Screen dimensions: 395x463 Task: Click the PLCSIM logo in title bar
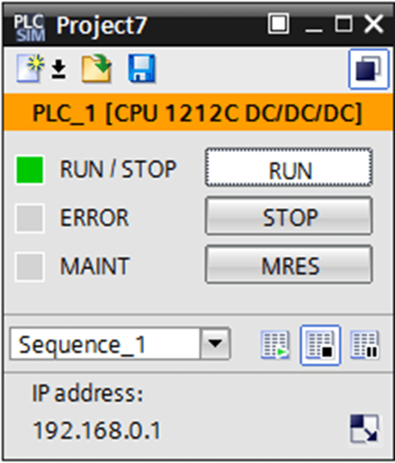point(30,28)
